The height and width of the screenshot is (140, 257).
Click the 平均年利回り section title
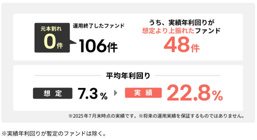[128, 76]
